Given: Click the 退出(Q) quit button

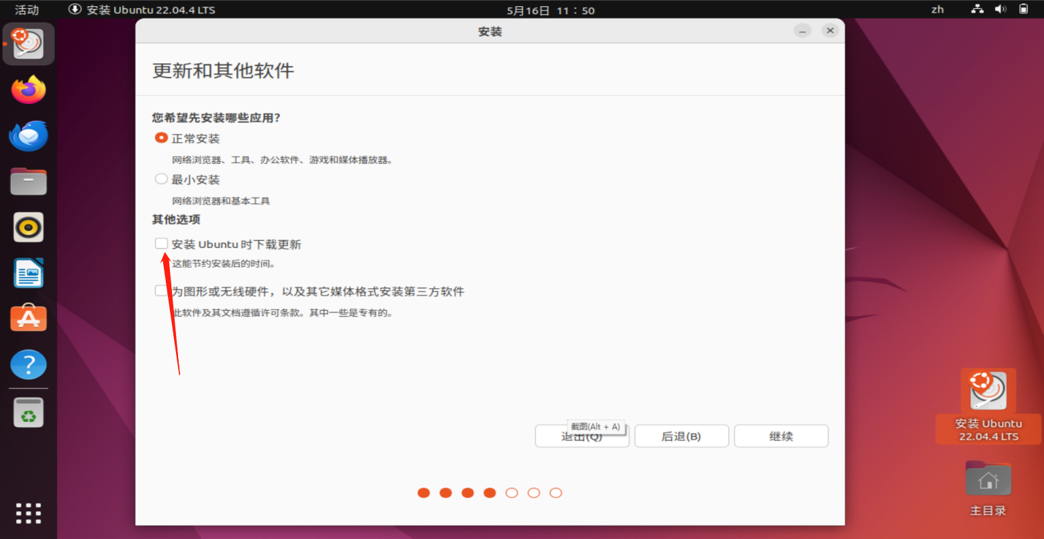Looking at the screenshot, I should [582, 436].
